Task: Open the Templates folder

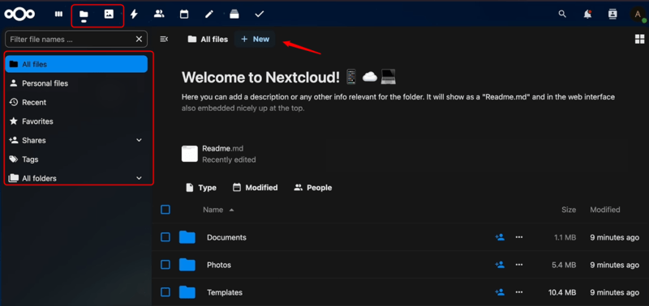Action: (225, 292)
